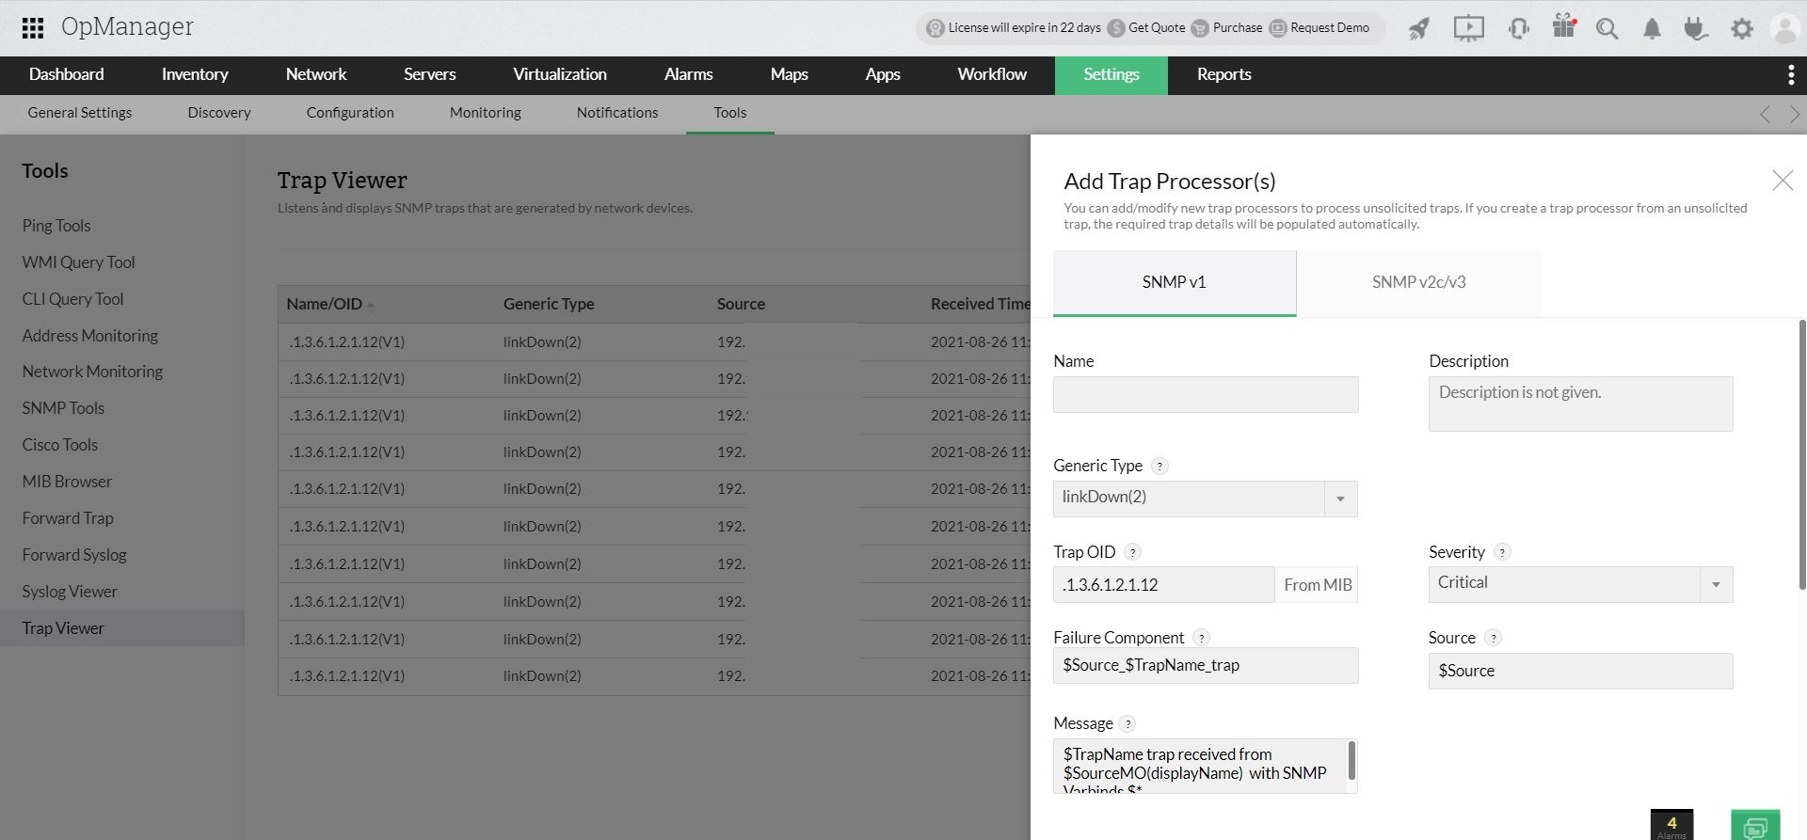Click the left navigation arrow
This screenshot has height=840, width=1807.
click(1765, 114)
